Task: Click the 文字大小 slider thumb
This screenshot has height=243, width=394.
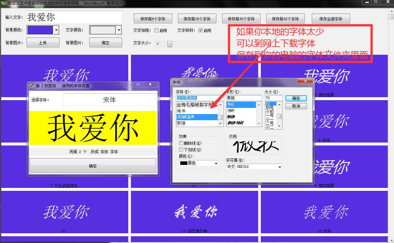Action: pyautogui.click(x=170, y=44)
